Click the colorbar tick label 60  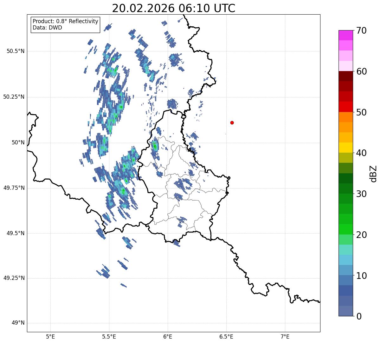click(361, 71)
